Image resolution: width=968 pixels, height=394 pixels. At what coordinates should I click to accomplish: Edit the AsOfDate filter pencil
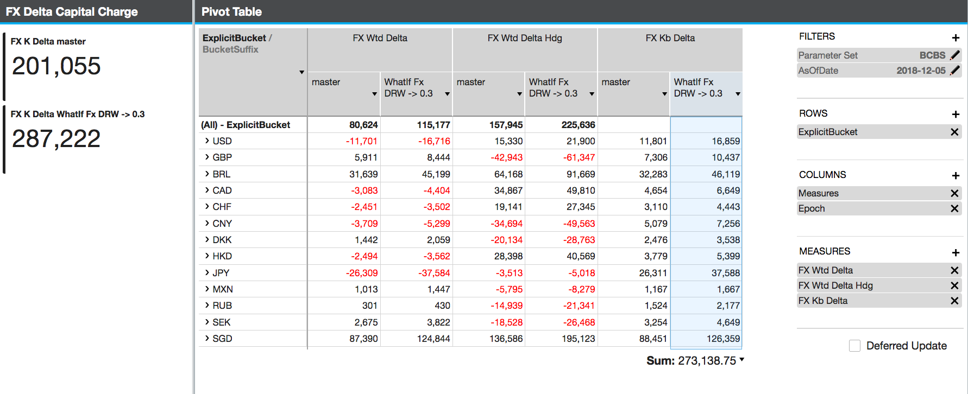tap(955, 71)
